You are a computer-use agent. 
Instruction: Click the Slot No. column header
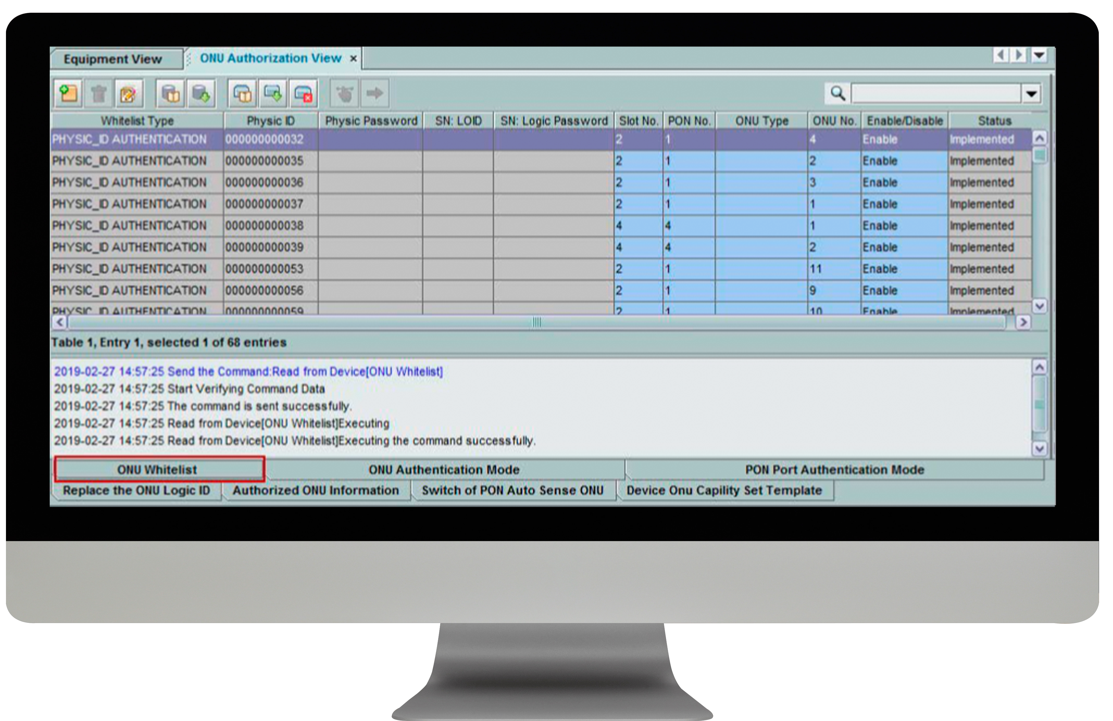tap(639, 121)
